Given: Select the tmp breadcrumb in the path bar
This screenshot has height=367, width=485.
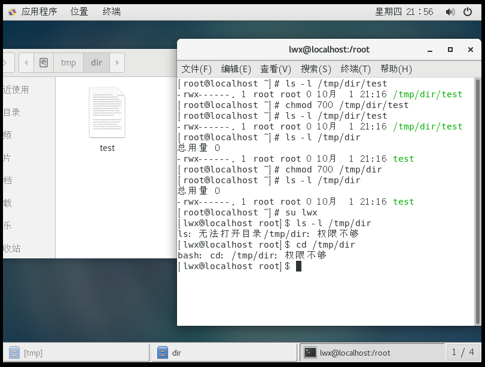Looking at the screenshot, I should pyautogui.click(x=68, y=62).
